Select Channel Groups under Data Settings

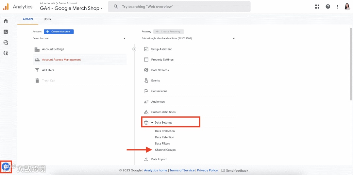point(165,150)
